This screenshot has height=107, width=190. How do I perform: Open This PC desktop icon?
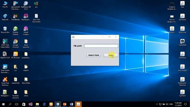coord(5,5)
